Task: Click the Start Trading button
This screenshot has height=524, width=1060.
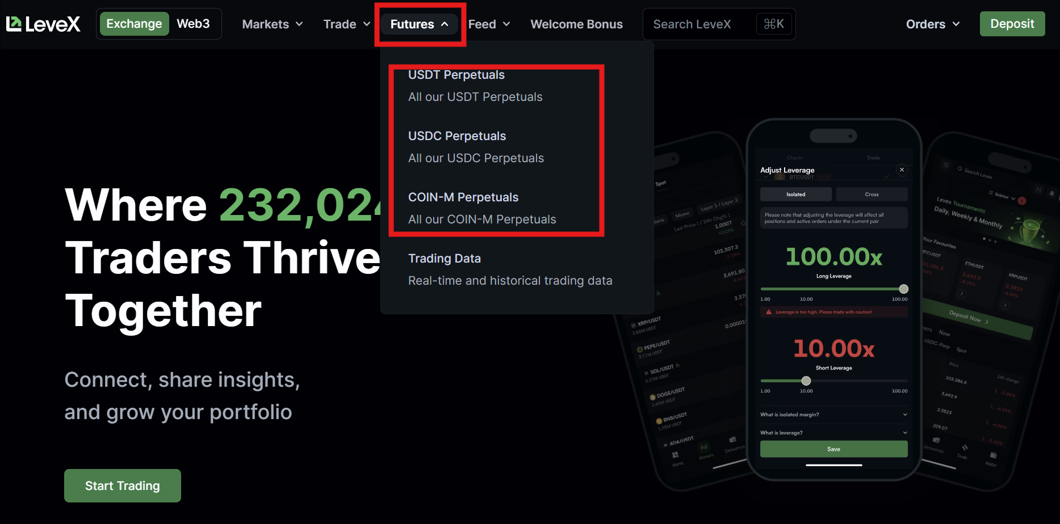Action: pyautogui.click(x=123, y=485)
